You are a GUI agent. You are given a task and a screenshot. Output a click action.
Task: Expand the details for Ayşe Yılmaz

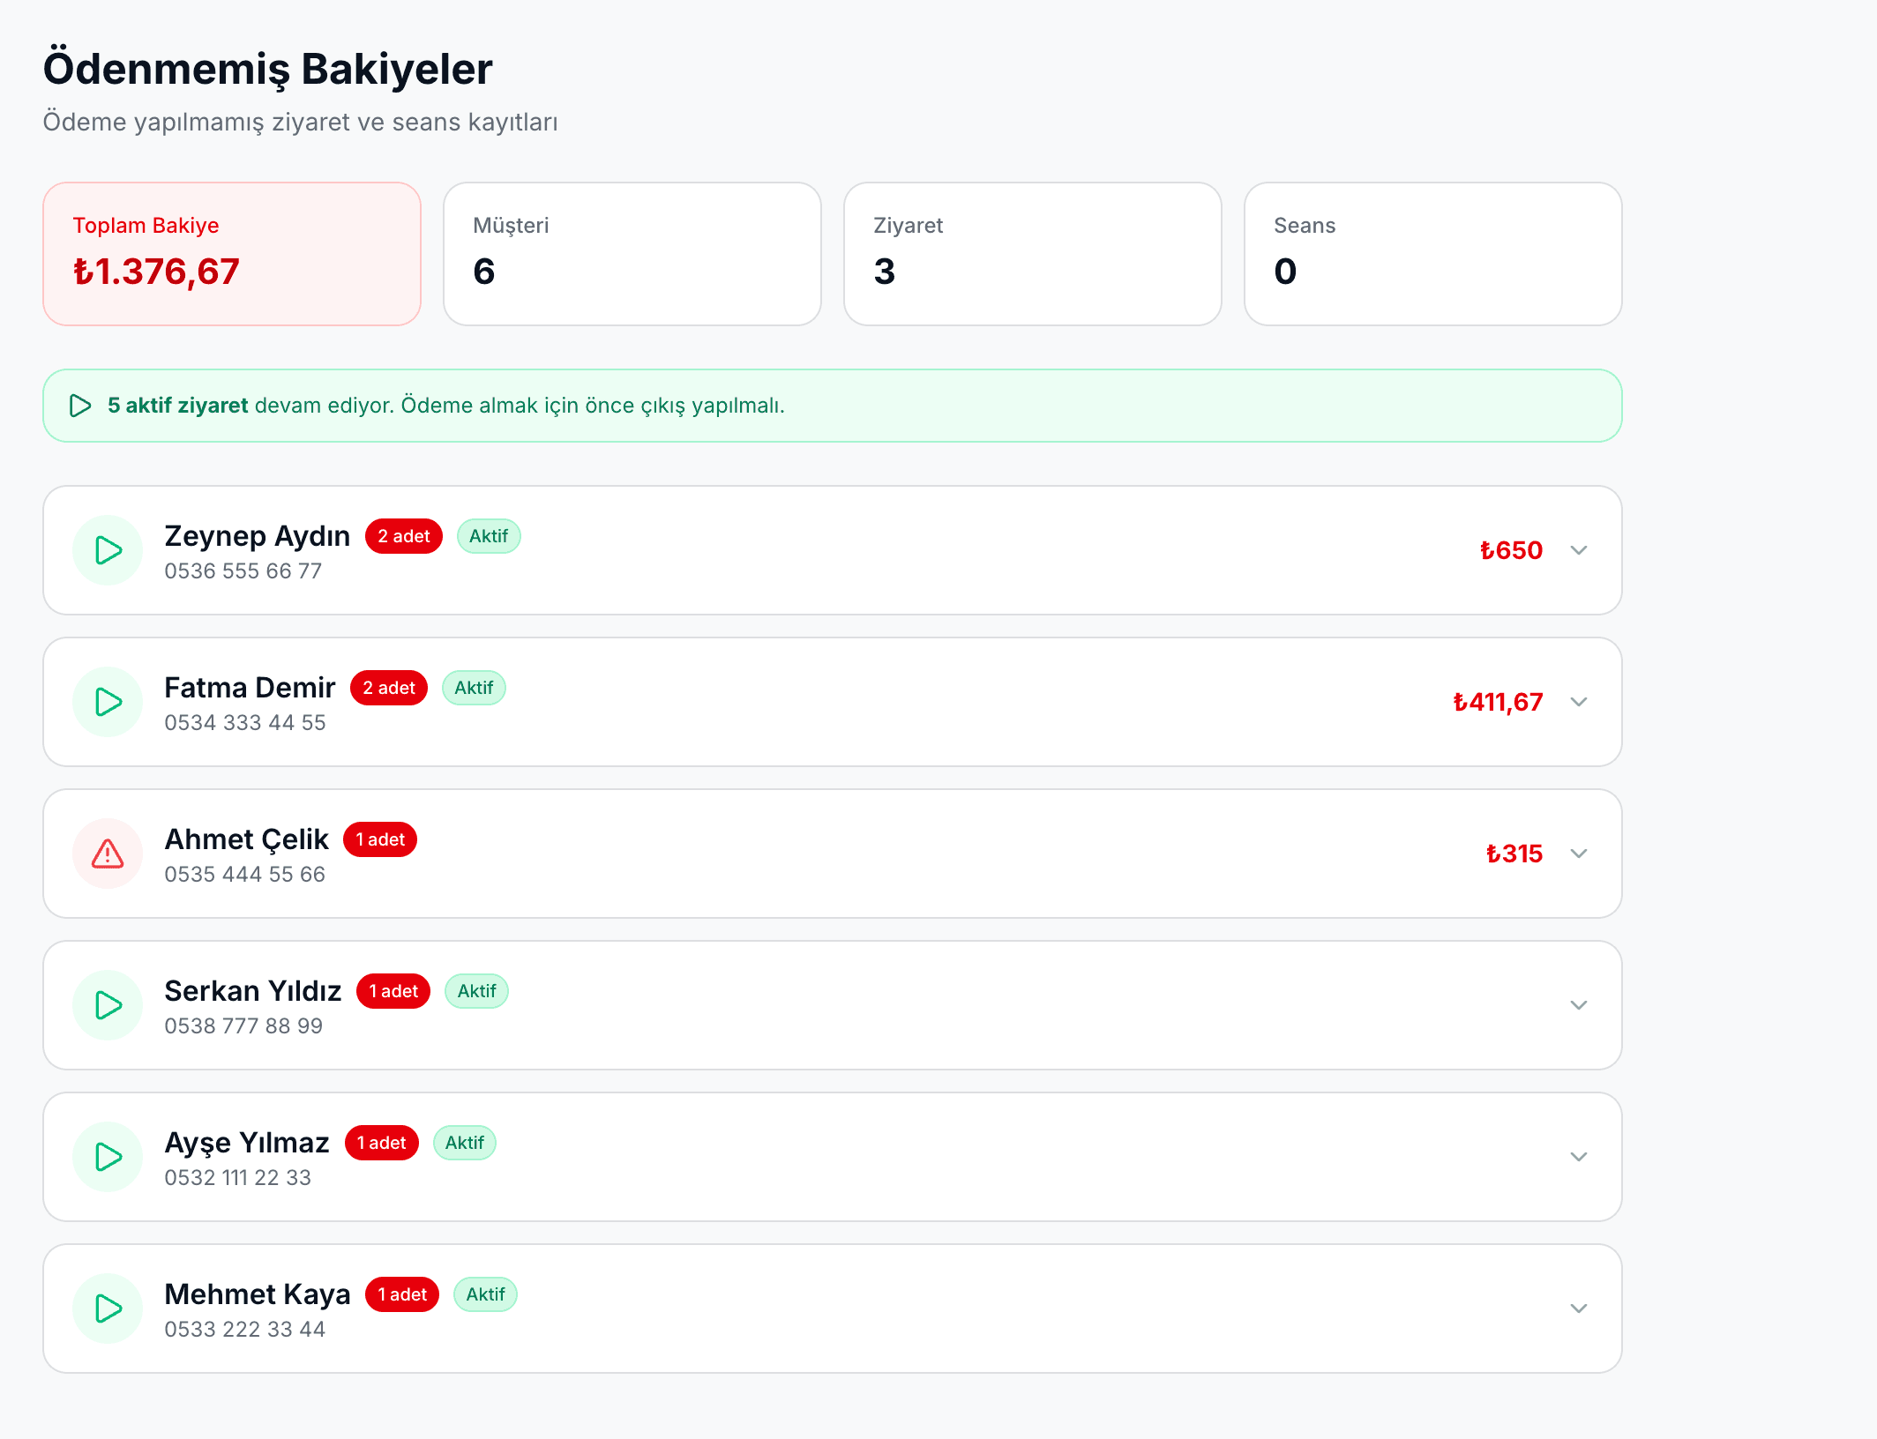(x=1578, y=1157)
